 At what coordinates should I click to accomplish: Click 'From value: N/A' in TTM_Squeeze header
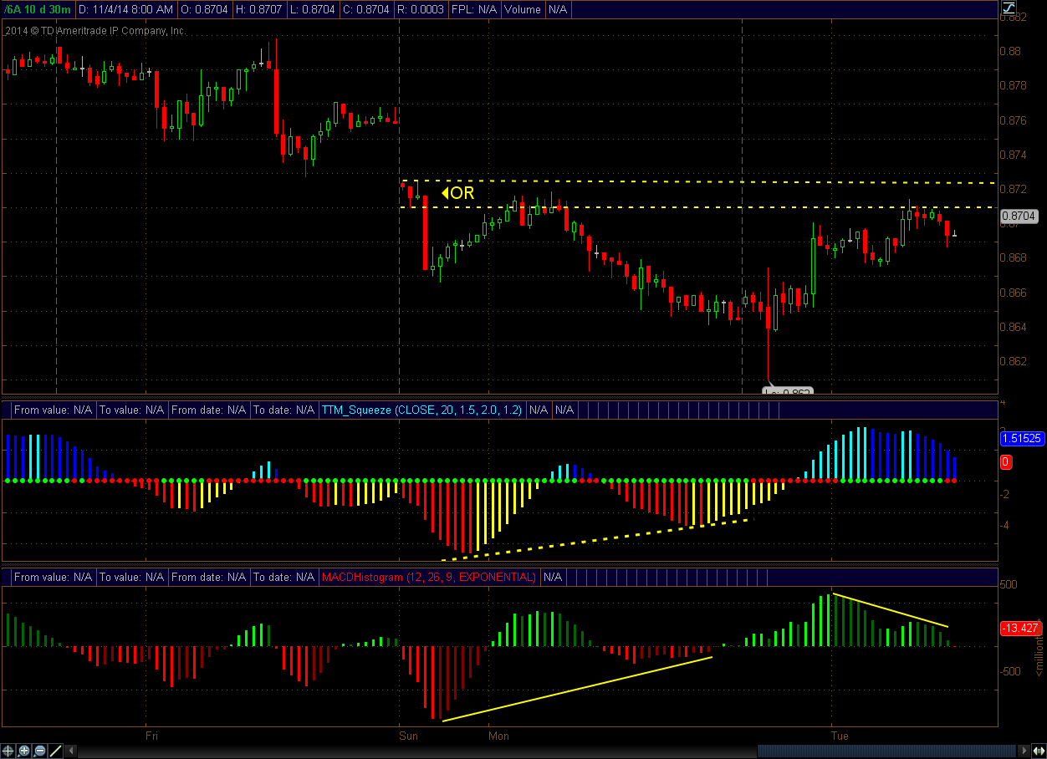pos(53,410)
